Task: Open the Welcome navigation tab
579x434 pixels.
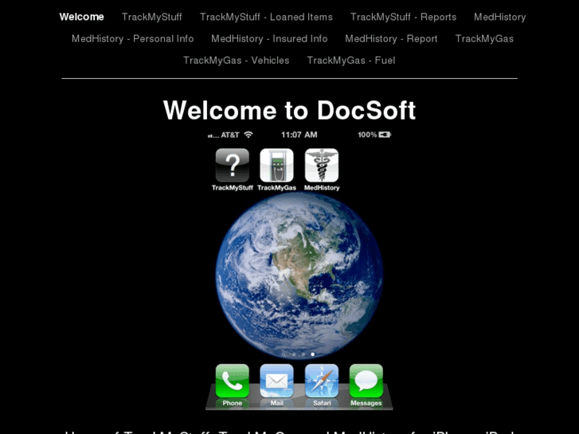Action: 81,17
